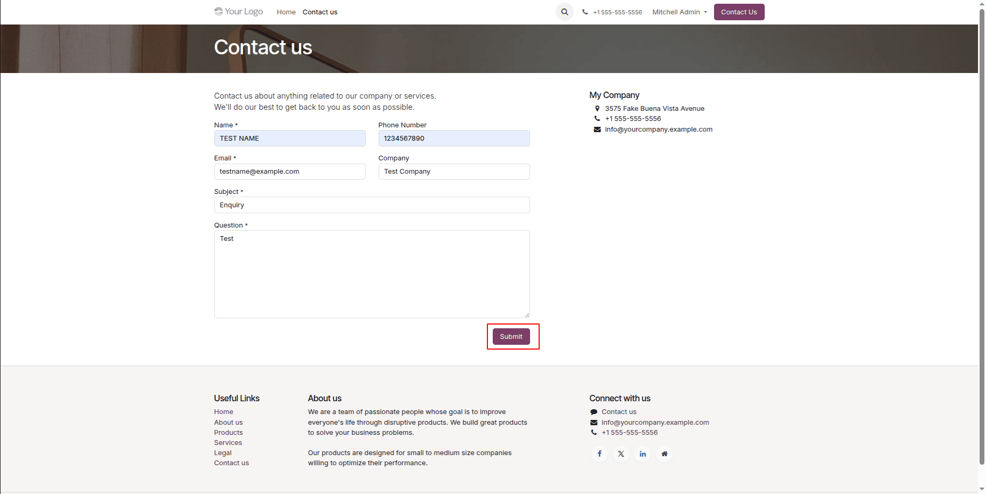Click the Connect with us footer heading
The width and height of the screenshot is (986, 494).
point(620,399)
